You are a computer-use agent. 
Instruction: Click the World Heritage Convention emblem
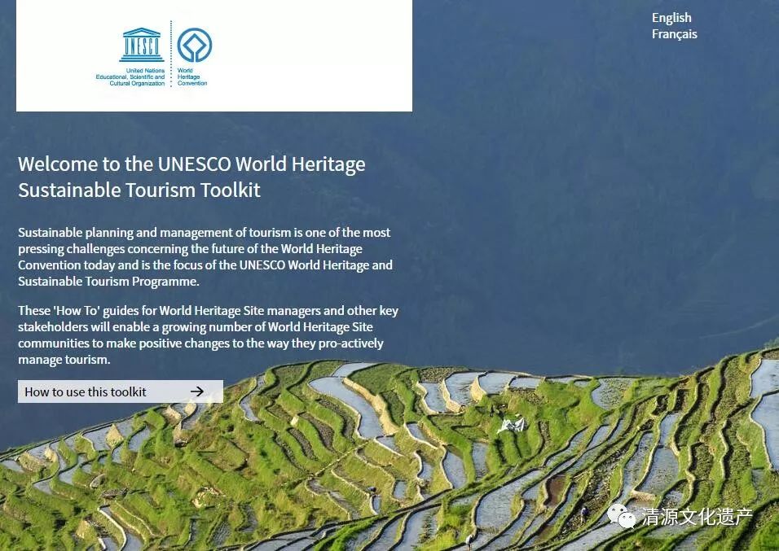pos(194,45)
